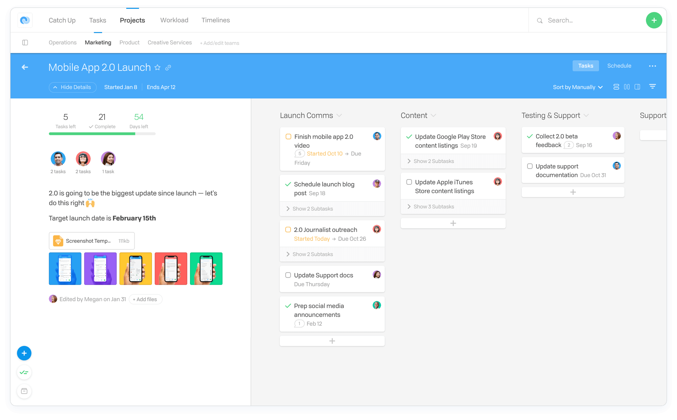Open Content column dropdown
677x420 pixels.
[x=433, y=115]
